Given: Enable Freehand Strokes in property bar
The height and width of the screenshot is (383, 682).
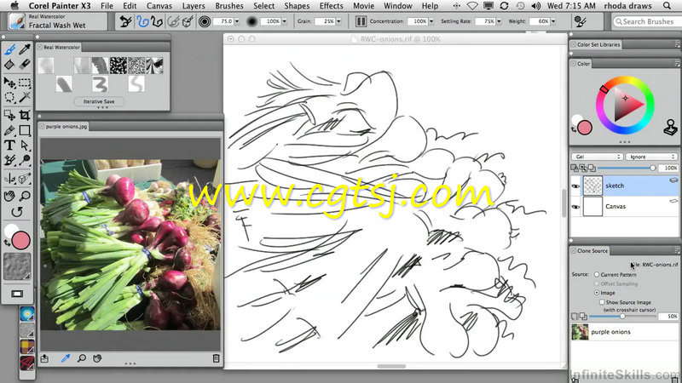Looking at the screenshot, I should click(x=142, y=21).
